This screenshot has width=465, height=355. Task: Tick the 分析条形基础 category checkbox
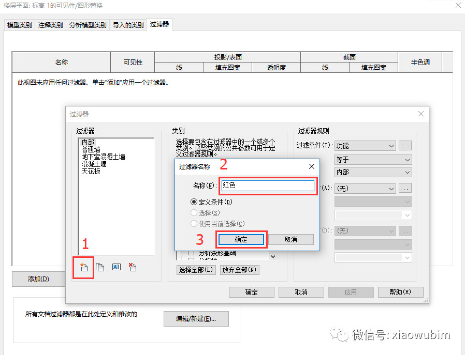coord(192,253)
